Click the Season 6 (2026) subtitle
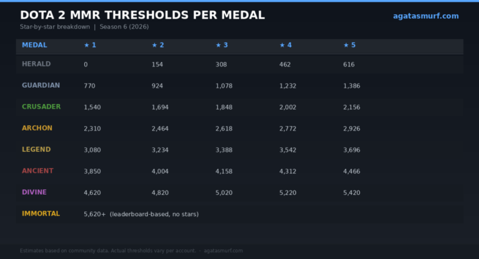Viewport: 479px width, 259px height. (124, 27)
